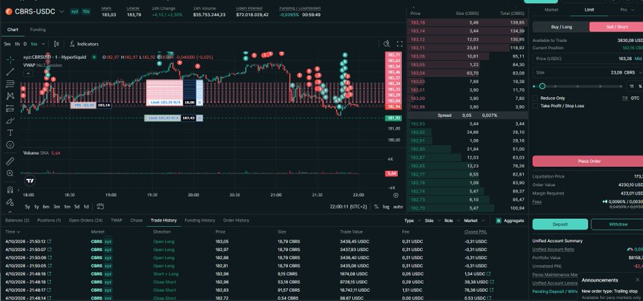Viewport: 643px width, 301px height.
Task: Open the Side filter dropdown
Action: (432, 220)
